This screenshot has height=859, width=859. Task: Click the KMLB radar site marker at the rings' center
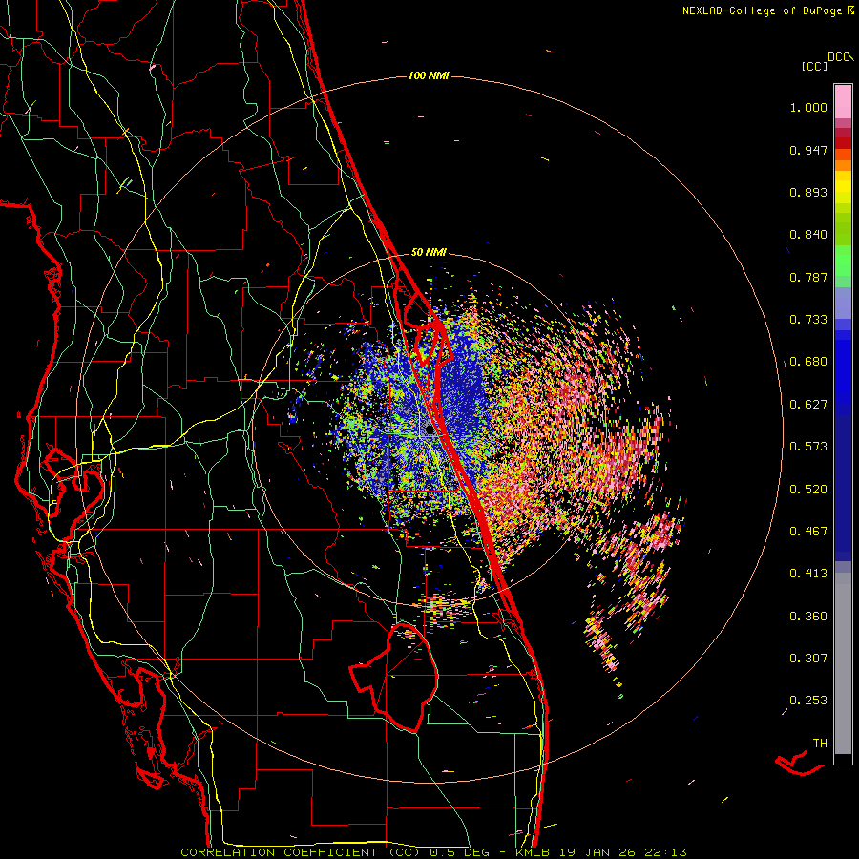point(429,430)
